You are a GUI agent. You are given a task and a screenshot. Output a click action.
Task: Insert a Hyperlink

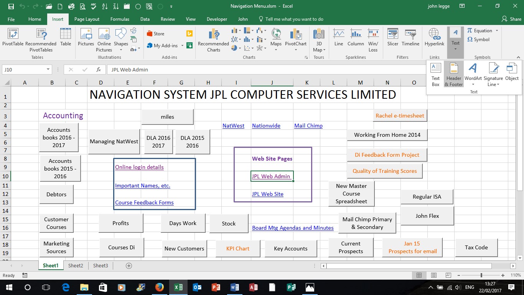pyautogui.click(x=434, y=38)
